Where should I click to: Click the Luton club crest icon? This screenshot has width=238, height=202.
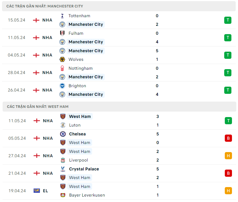[63, 125]
